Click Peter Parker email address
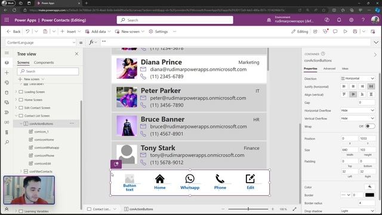This screenshot has height=215, width=382. (x=198, y=98)
